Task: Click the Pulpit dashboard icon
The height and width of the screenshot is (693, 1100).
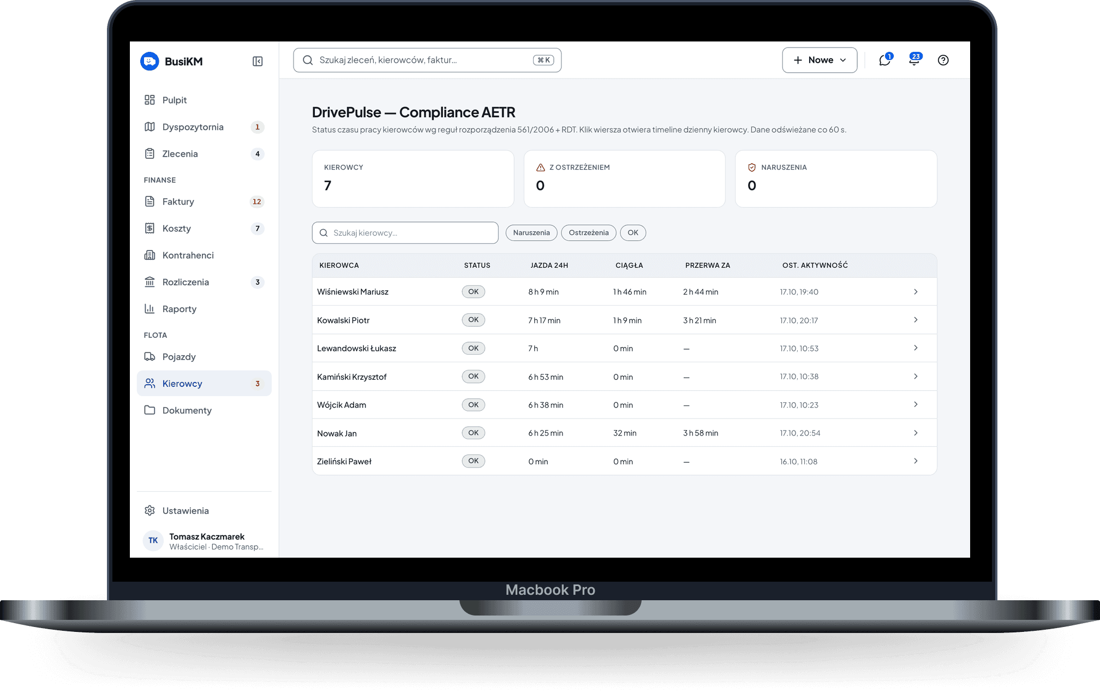Action: [x=150, y=100]
